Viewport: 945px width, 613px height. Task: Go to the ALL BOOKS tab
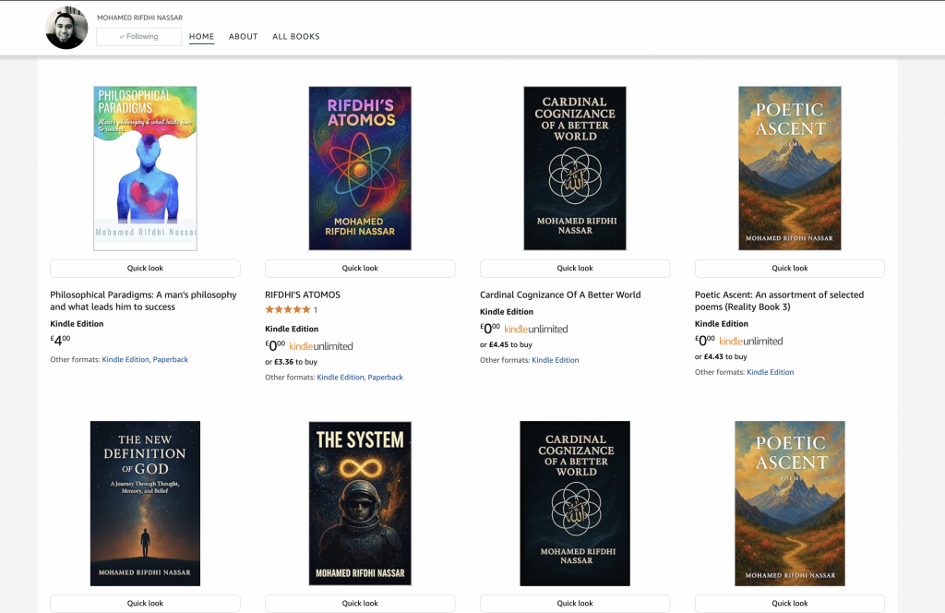[x=296, y=37]
